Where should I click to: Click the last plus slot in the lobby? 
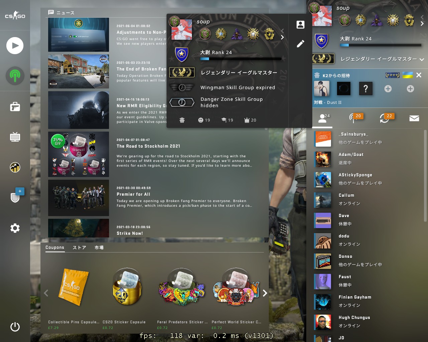410,89
